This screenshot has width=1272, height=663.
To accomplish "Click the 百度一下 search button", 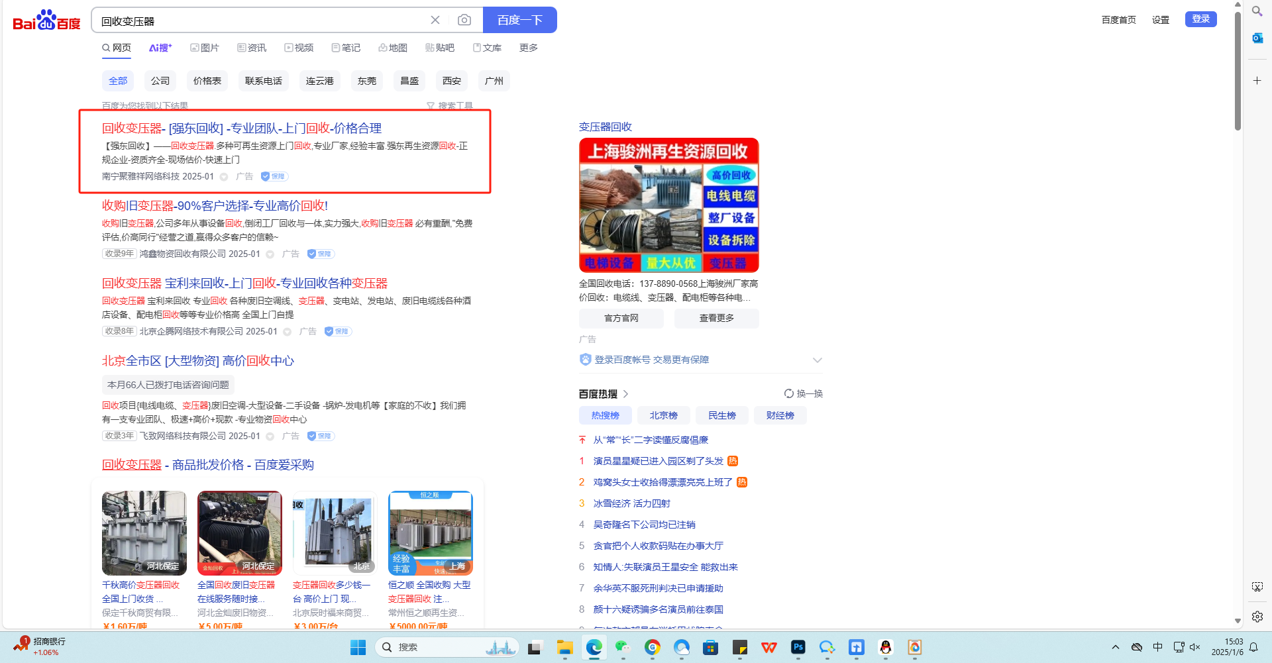I will (519, 21).
